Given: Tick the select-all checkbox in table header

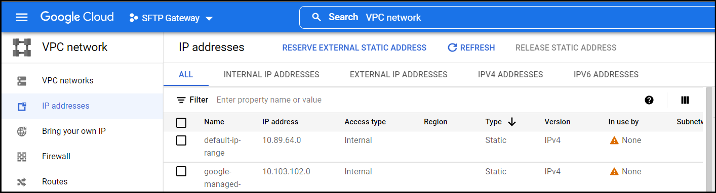Looking at the screenshot, I should pos(181,122).
